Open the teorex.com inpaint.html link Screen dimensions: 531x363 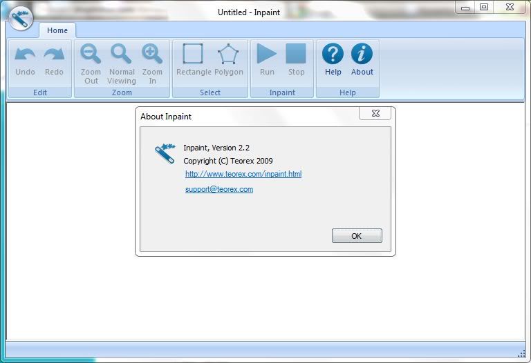tap(243, 174)
